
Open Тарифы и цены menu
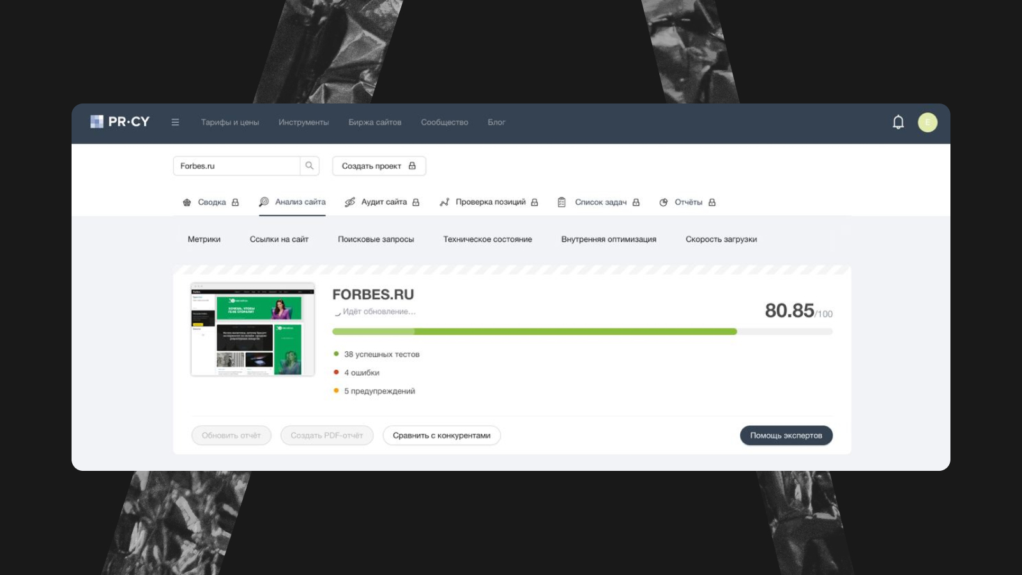(x=230, y=123)
